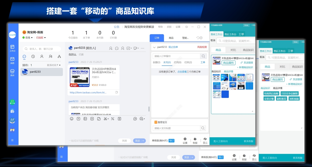This screenshot has width=312, height=167.
Task: Select the 未完(0) order filter tab
Action: (167, 62)
